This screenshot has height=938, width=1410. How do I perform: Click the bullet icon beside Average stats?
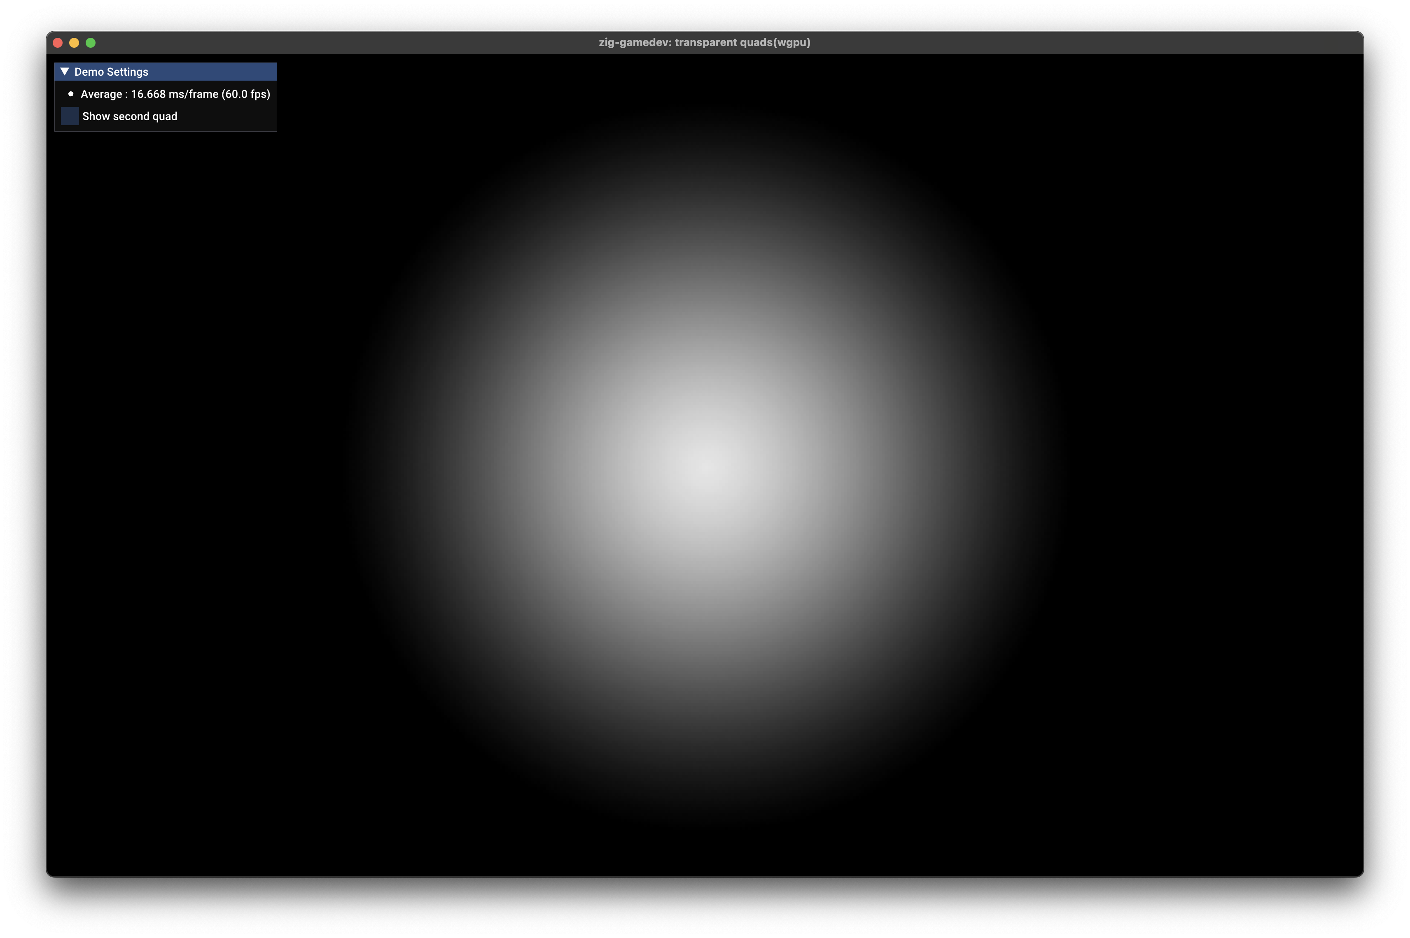(71, 94)
